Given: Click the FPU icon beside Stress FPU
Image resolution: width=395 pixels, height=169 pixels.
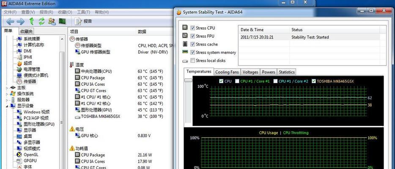Looking at the screenshot, I should [185, 36].
